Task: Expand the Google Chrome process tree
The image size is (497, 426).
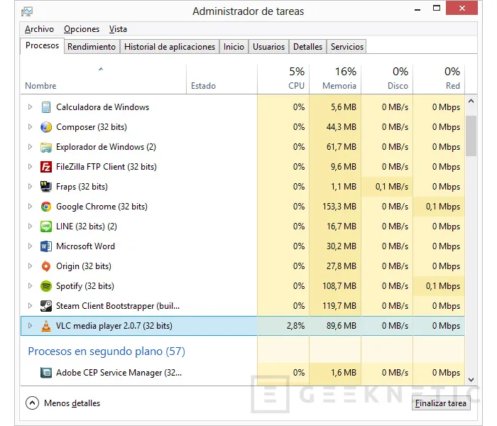Action: 30,207
